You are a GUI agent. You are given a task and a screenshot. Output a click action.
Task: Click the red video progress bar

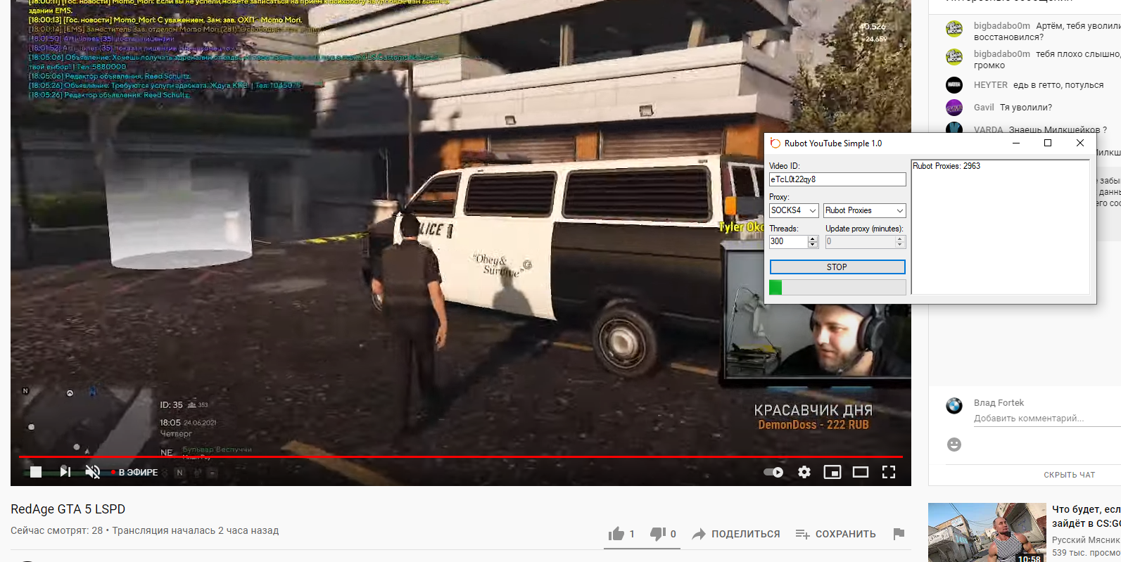[457, 456]
